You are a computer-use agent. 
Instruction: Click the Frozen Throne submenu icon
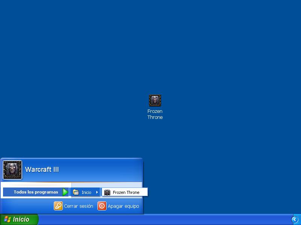click(107, 192)
